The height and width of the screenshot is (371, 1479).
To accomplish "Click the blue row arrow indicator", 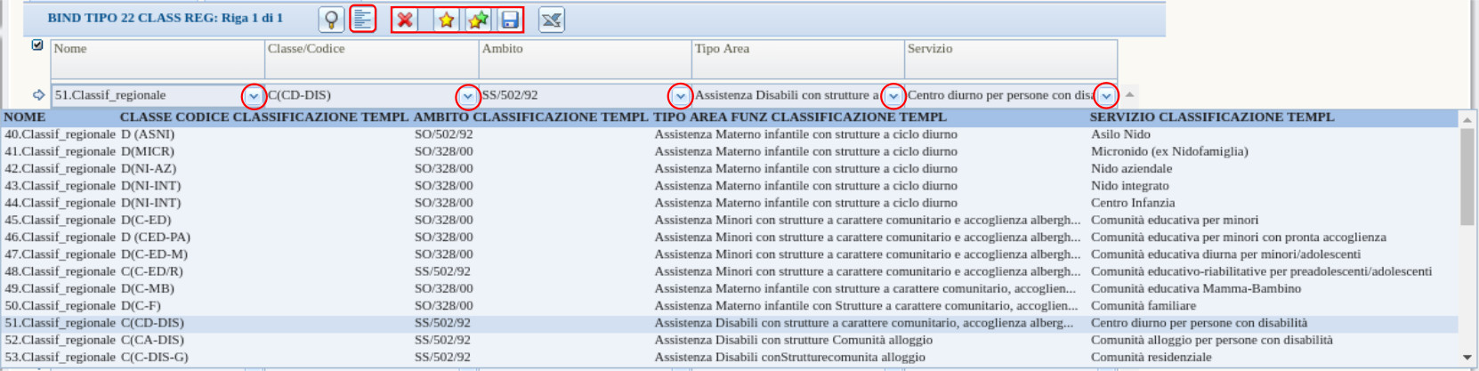I will tap(38, 95).
